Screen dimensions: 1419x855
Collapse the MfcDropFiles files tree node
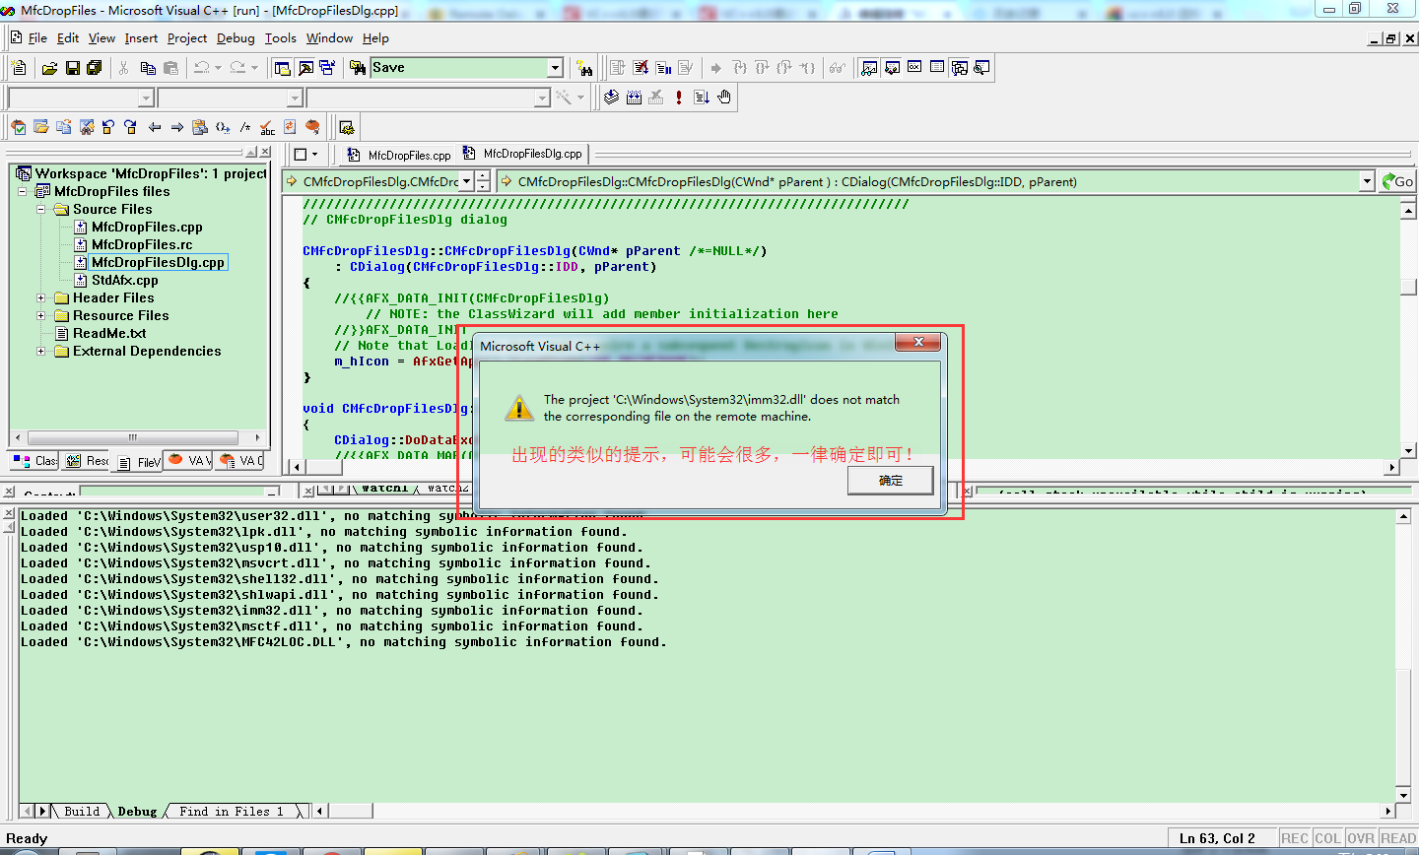pyautogui.click(x=23, y=191)
